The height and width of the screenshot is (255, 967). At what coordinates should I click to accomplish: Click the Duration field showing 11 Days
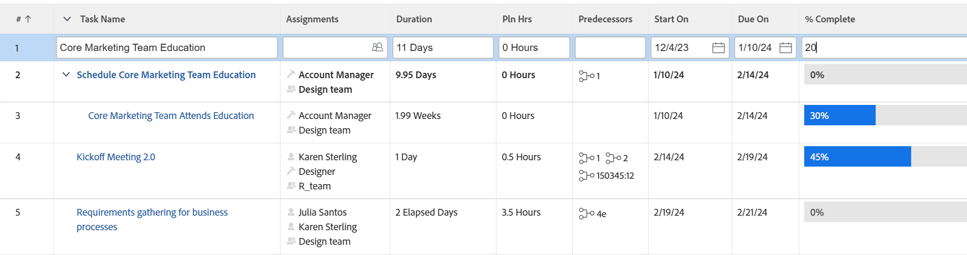pyautogui.click(x=443, y=48)
